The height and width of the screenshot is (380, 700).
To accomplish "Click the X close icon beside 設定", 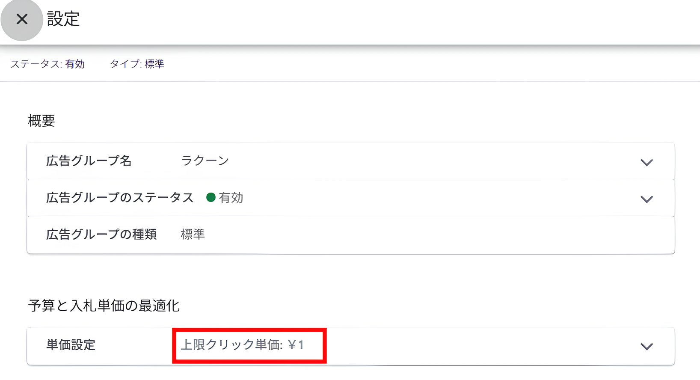I will (22, 20).
